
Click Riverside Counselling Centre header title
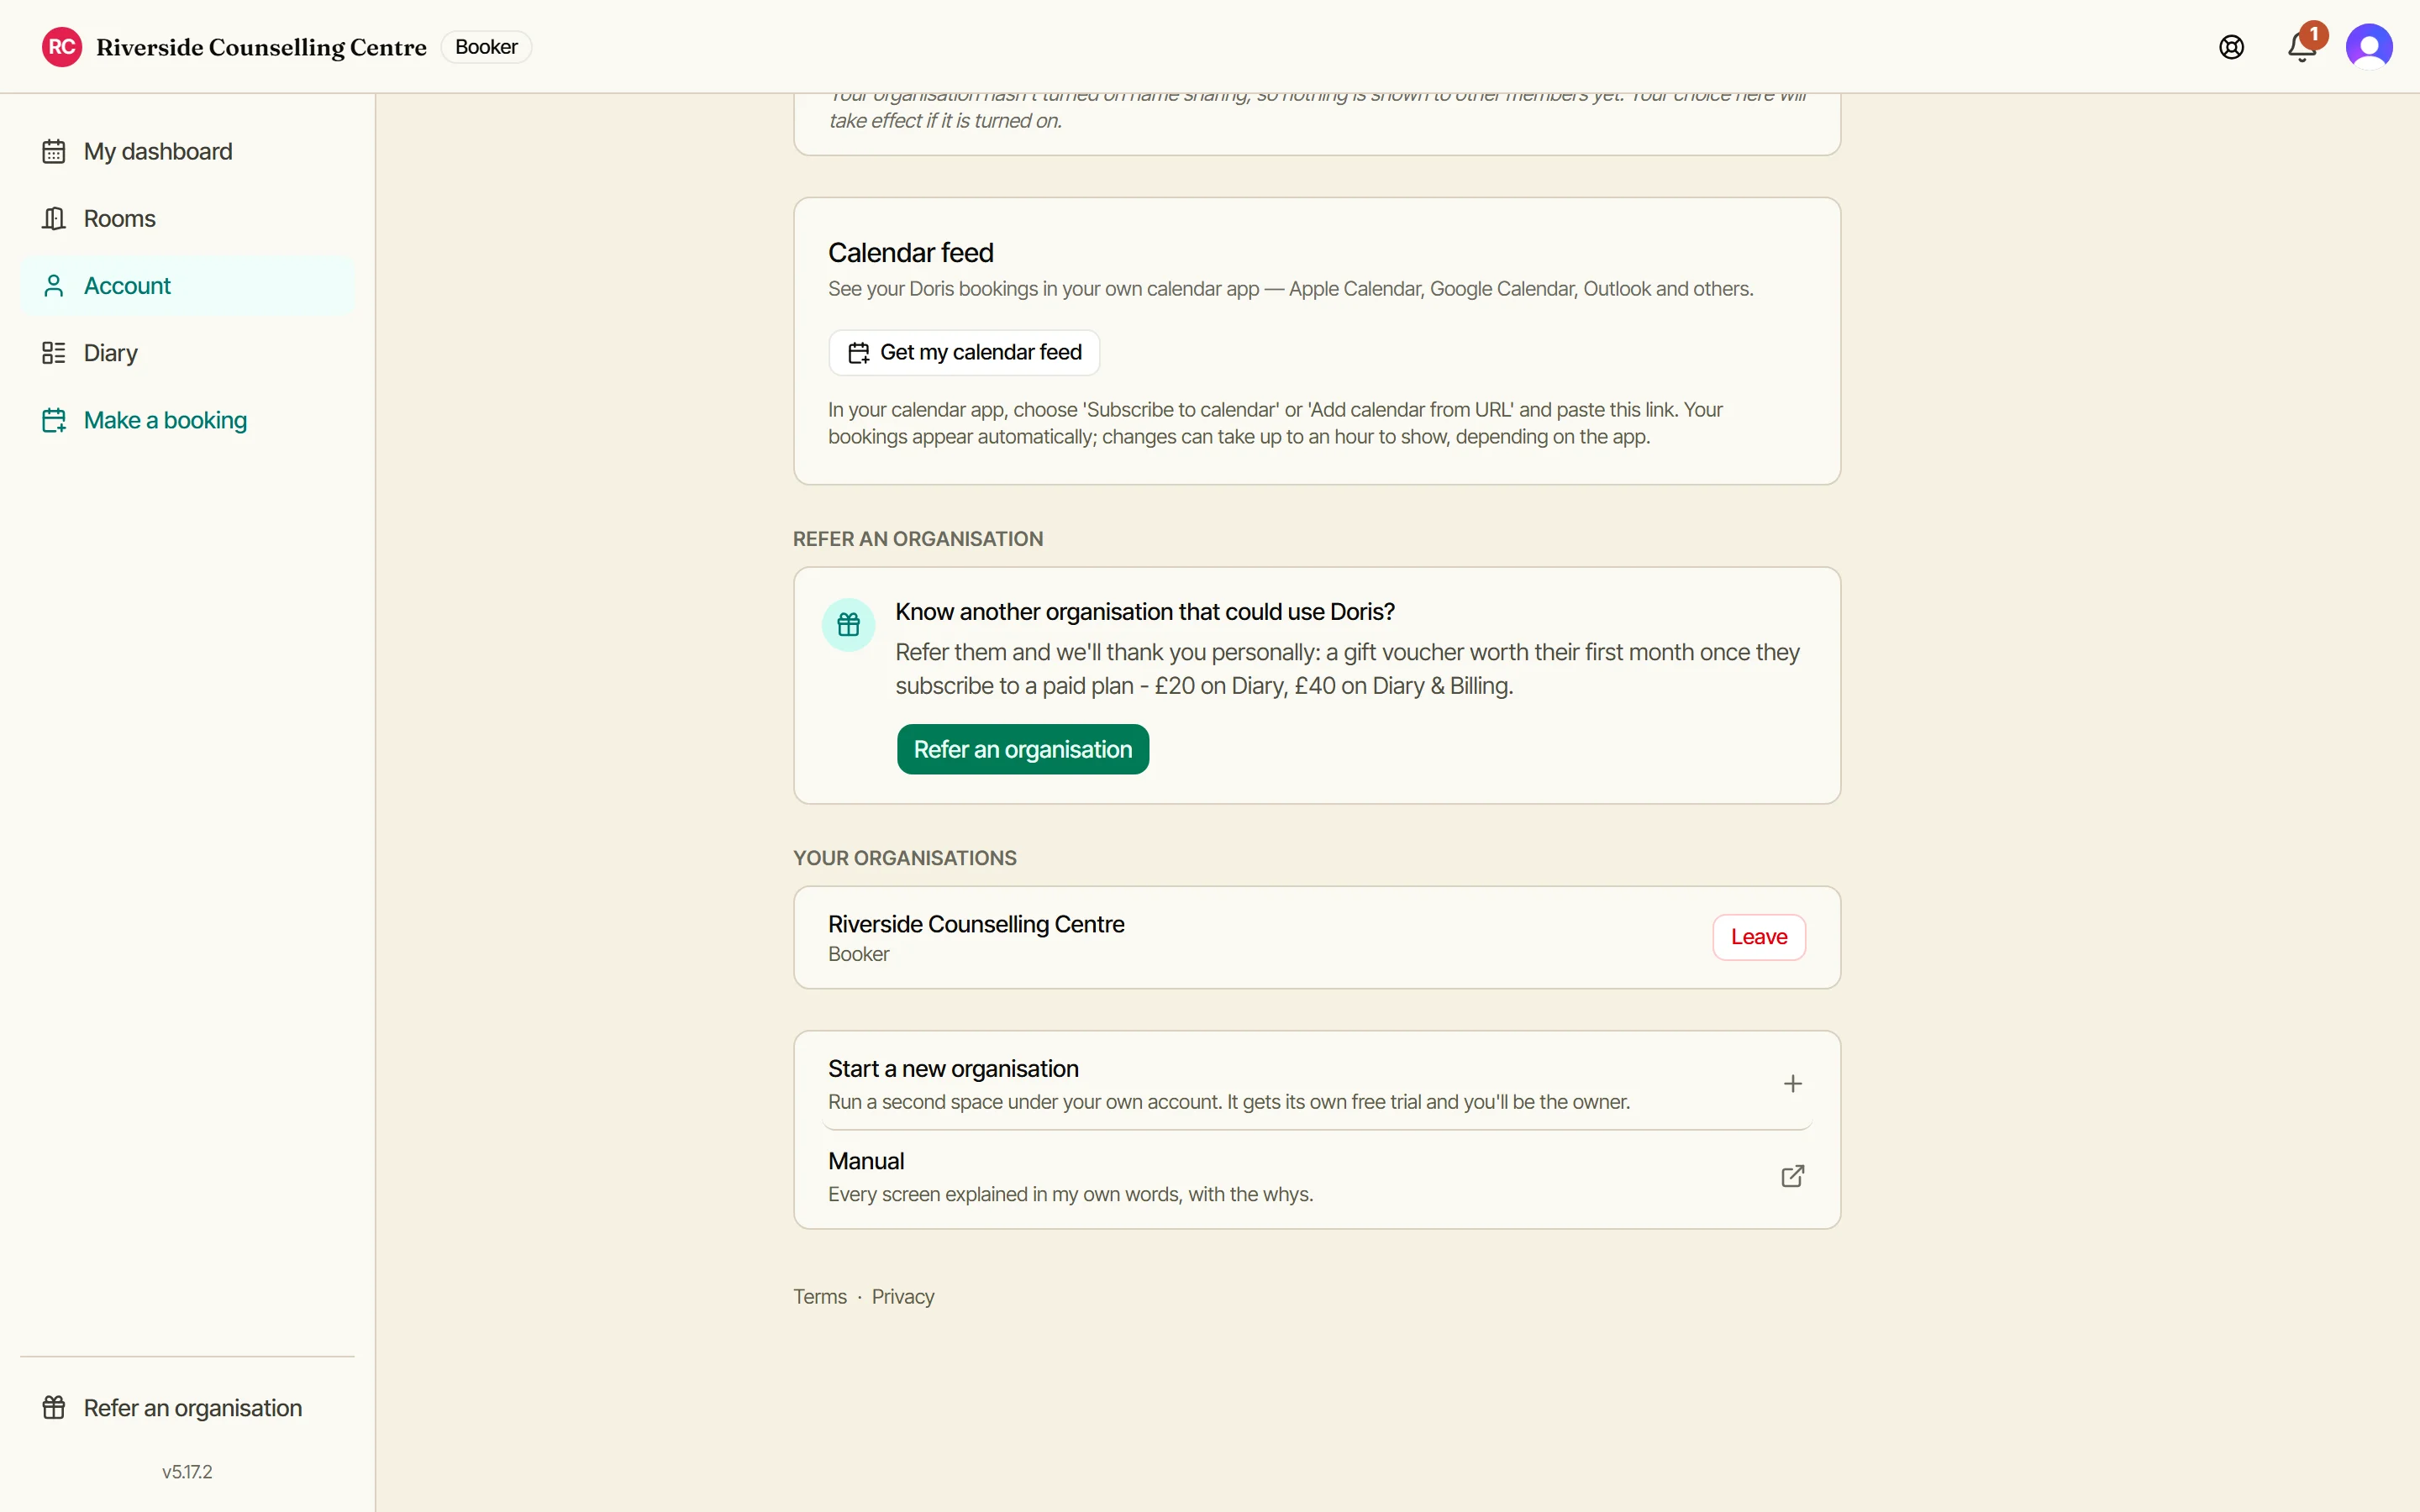261,47
